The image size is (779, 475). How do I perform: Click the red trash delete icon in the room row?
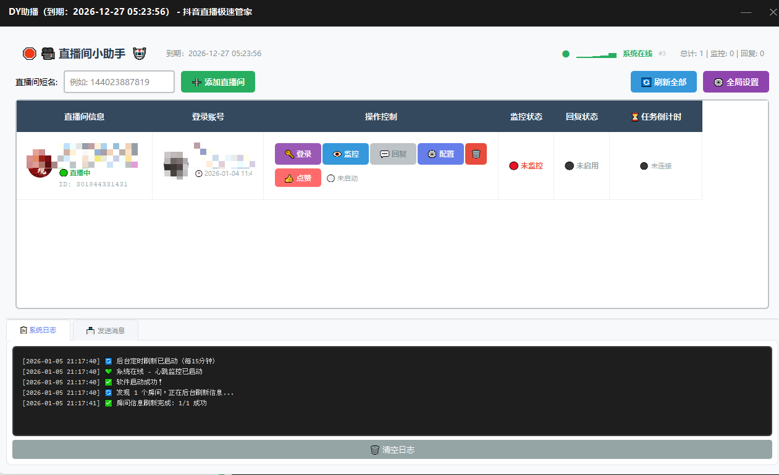click(x=476, y=154)
